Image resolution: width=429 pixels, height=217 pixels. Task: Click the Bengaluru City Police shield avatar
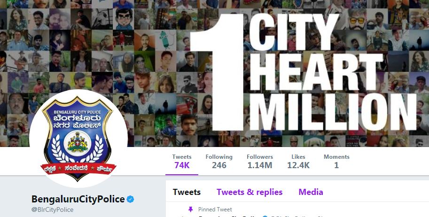point(78,139)
